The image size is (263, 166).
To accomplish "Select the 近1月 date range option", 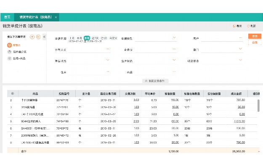I will point(104,38).
